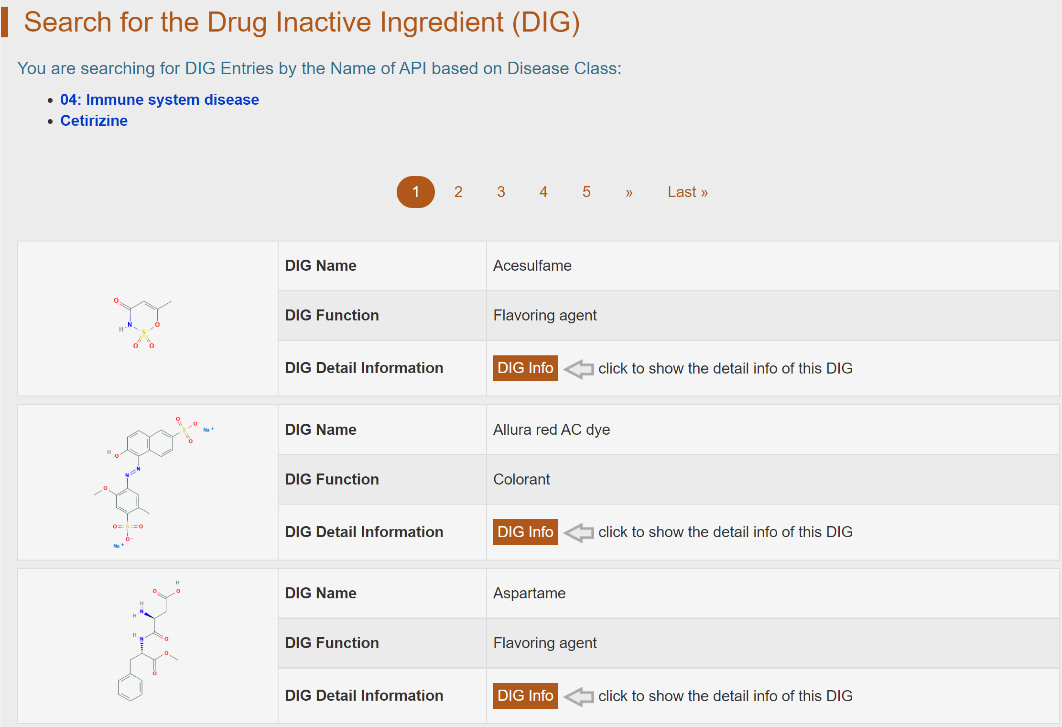Go to results page 3
Image resolution: width=1062 pixels, height=727 pixels.
pyautogui.click(x=500, y=192)
